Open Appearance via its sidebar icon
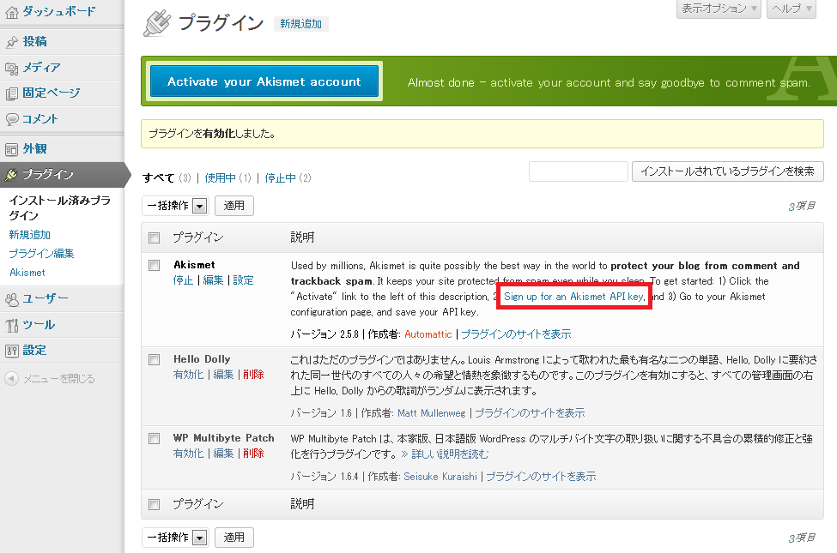This screenshot has width=837, height=553. pyautogui.click(x=11, y=148)
